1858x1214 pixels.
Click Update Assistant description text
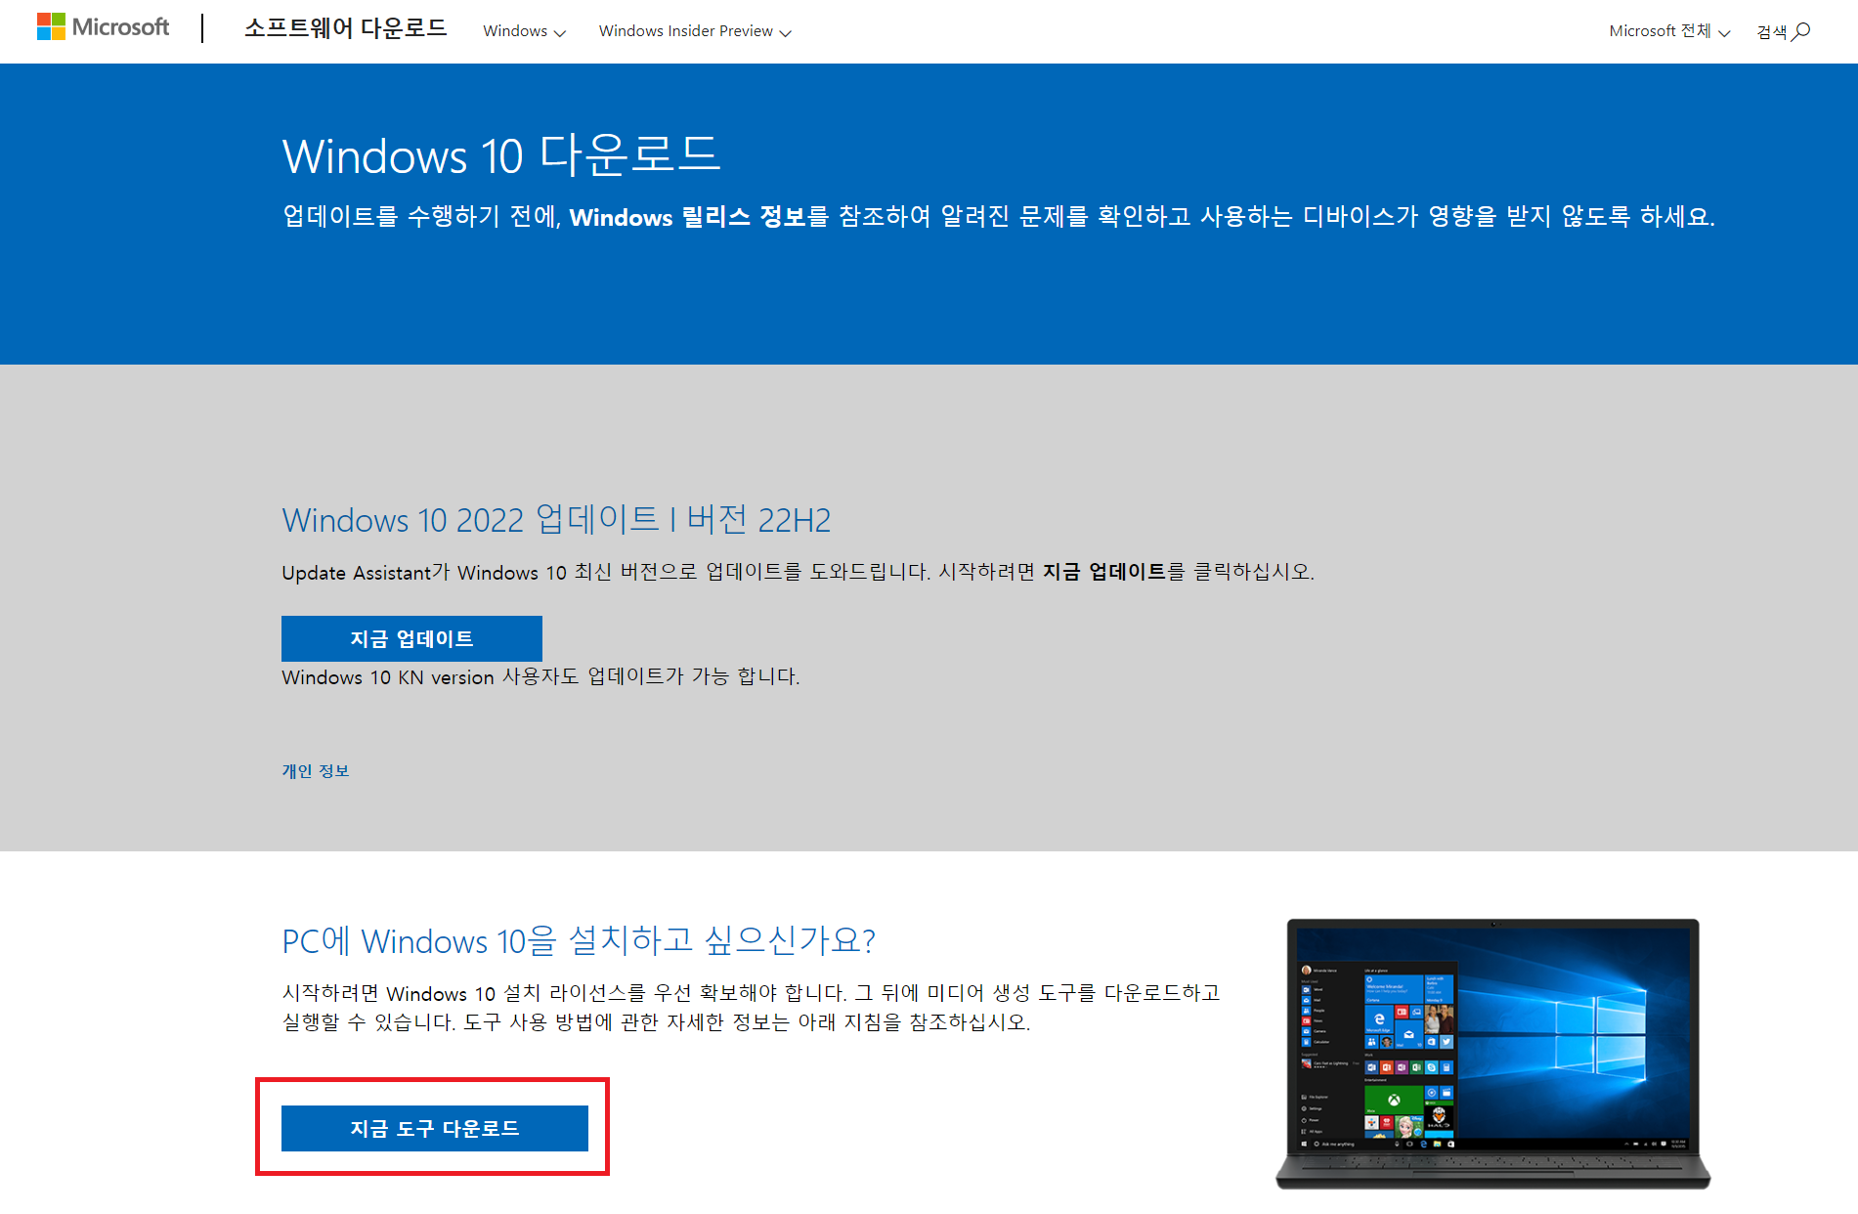798,572
